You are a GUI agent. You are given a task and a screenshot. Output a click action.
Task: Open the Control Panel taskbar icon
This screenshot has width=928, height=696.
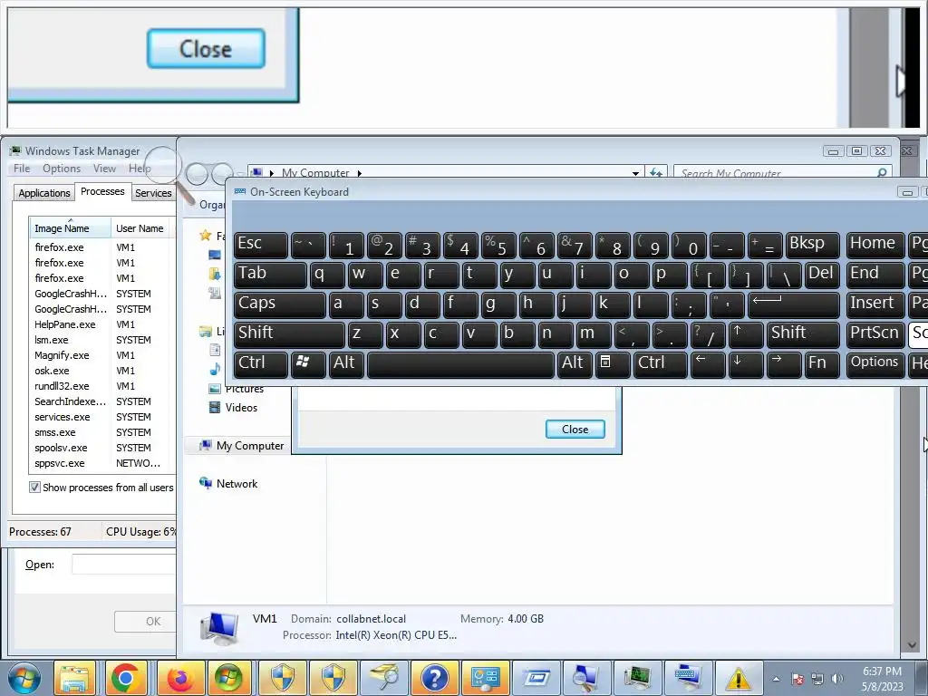pyautogui.click(x=486, y=678)
